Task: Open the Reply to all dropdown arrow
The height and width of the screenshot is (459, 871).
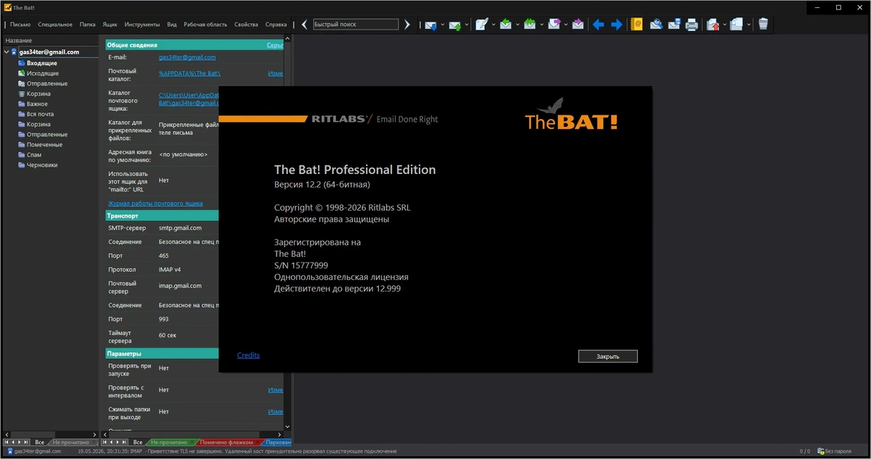Action: point(541,24)
